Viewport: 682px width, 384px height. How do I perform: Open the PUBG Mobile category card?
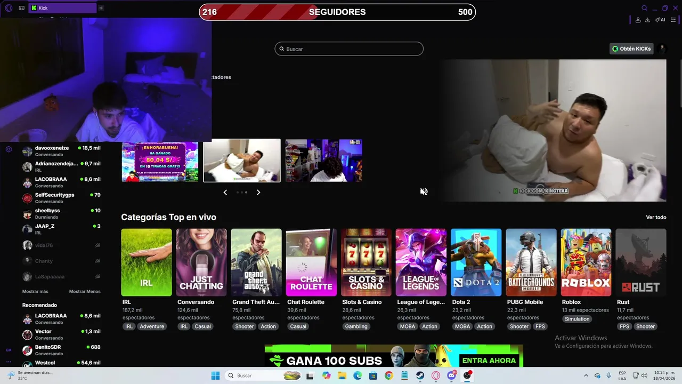point(531,262)
